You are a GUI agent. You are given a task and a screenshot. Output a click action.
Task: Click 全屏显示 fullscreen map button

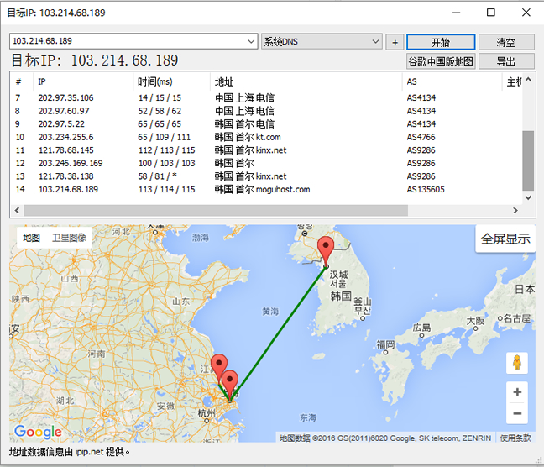(505, 239)
